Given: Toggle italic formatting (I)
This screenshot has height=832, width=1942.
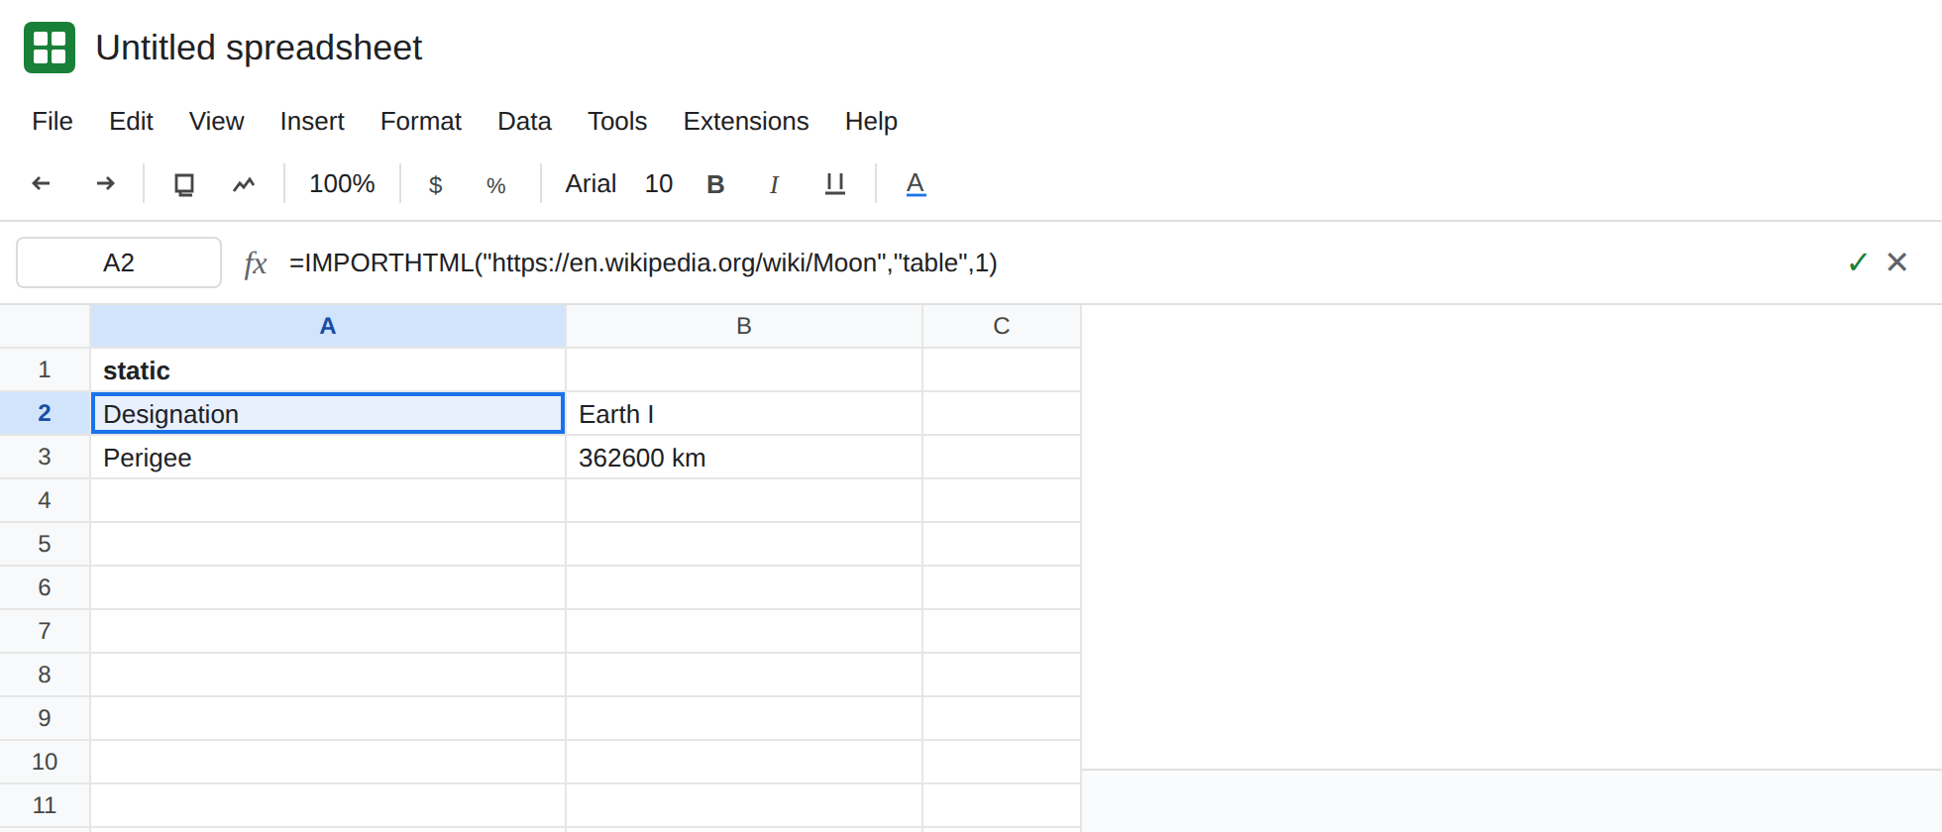Looking at the screenshot, I should coord(774,184).
